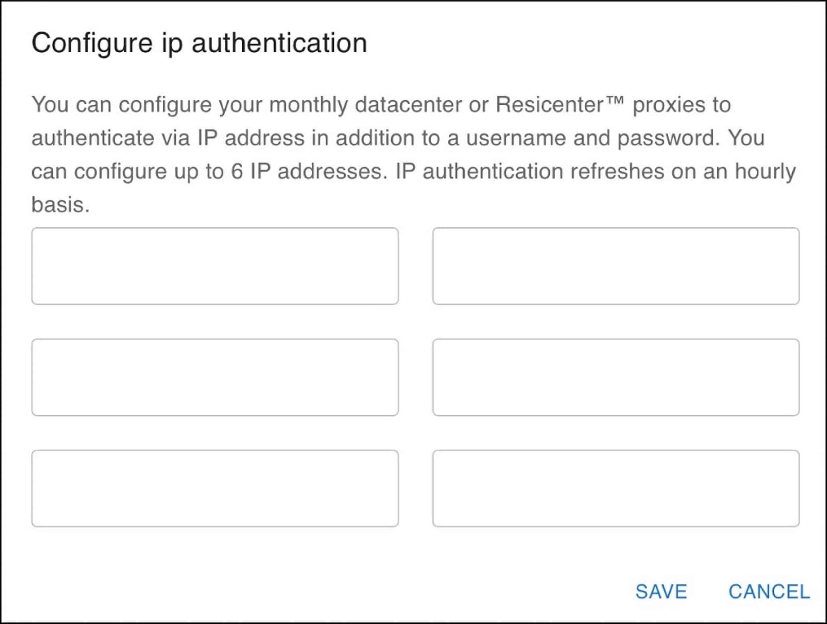Click the word "authenticate" in the description
827x624 pixels.
(x=93, y=138)
